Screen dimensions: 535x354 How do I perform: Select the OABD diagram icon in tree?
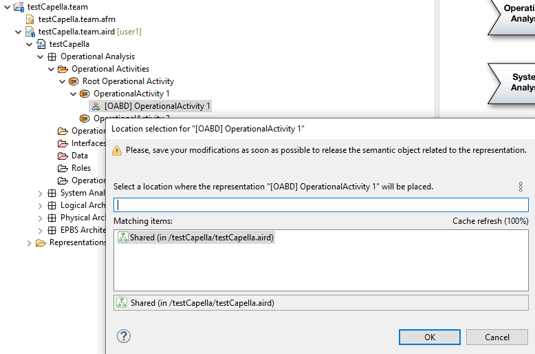pos(96,106)
